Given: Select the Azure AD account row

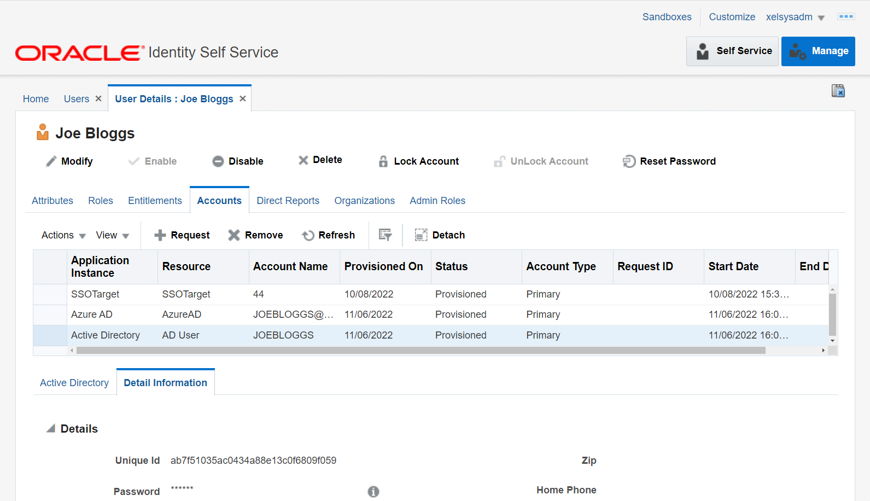Looking at the screenshot, I should click(431, 314).
